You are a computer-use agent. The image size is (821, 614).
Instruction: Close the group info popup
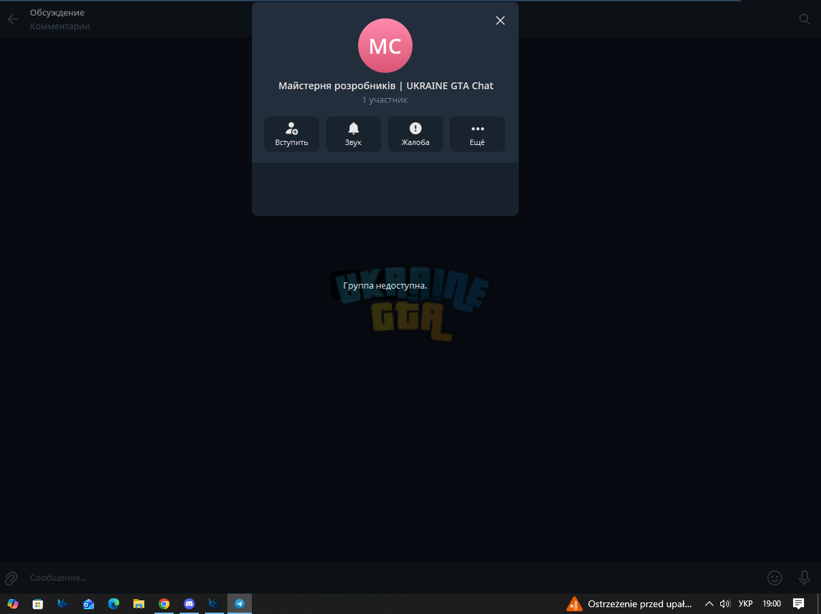[500, 20]
